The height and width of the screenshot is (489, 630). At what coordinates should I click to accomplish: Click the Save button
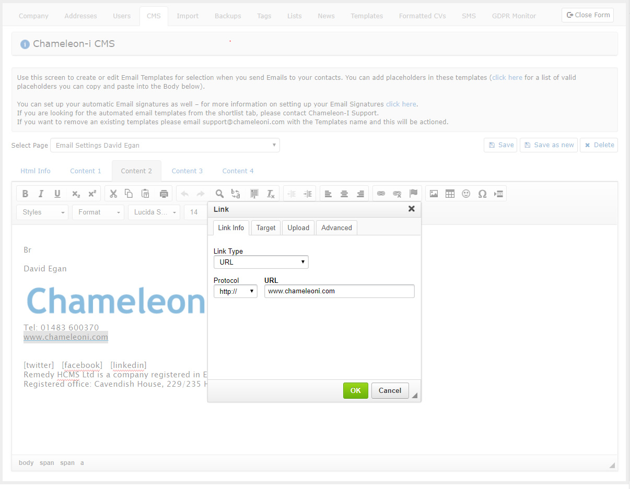tap(500, 145)
